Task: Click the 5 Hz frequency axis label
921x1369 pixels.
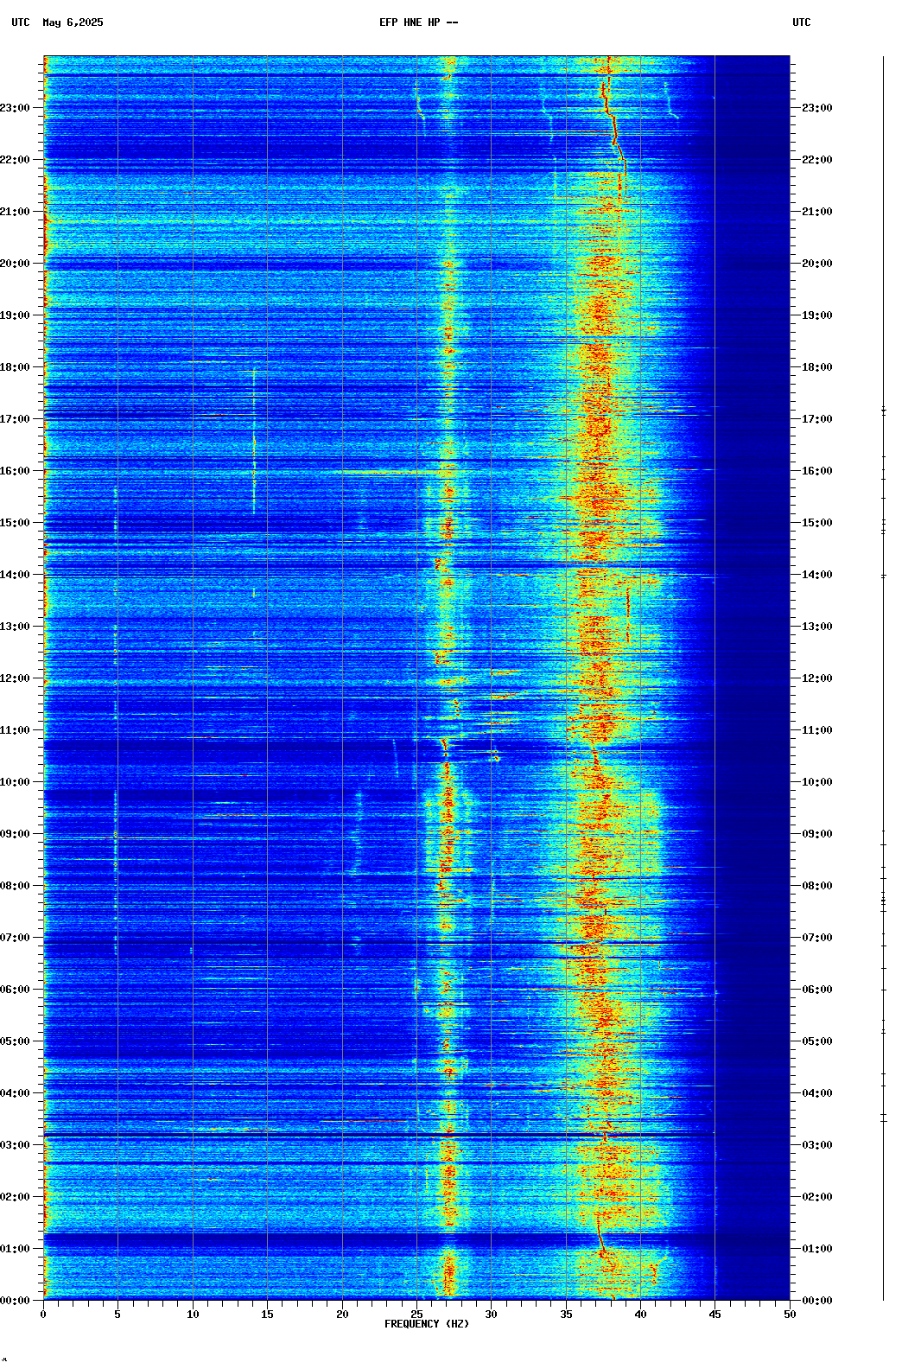Action: [118, 1315]
